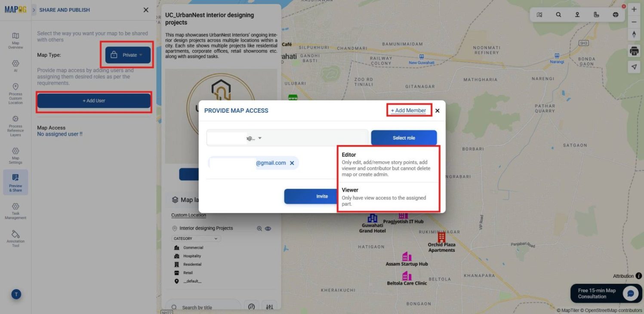Click the print icon on the map
The height and width of the screenshot is (314, 644).
pyautogui.click(x=634, y=51)
